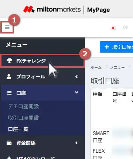Click the Japanese flag language icon
Image resolution: width=133 pixels, height=159 pixels.
tap(113, 28)
